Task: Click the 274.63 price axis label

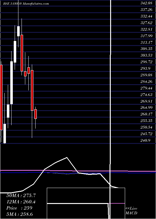Action: (x=146, y=95)
